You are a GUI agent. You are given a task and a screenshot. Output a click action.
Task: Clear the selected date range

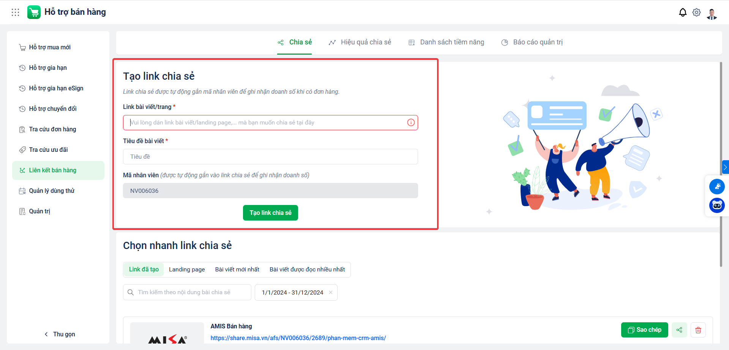point(331,292)
